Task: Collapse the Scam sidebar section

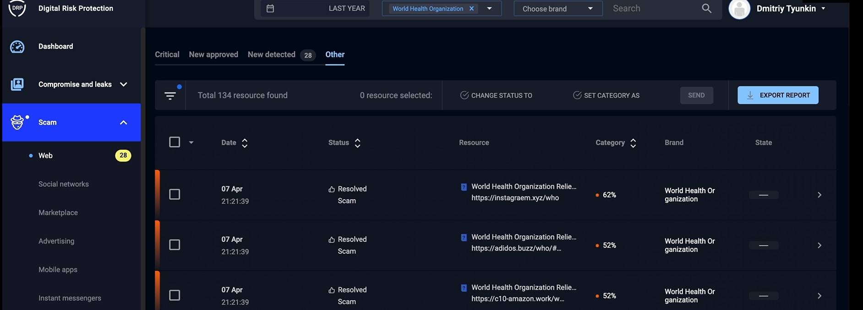Action: coord(123,123)
